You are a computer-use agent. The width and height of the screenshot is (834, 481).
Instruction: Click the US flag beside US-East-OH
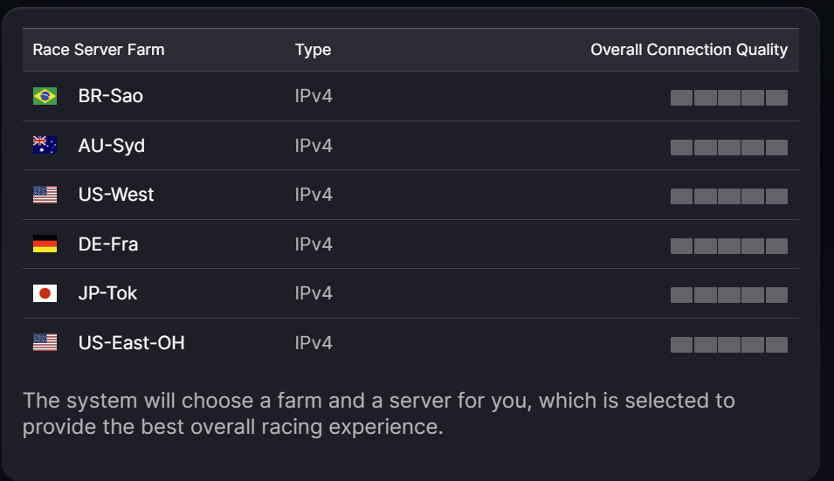45,343
